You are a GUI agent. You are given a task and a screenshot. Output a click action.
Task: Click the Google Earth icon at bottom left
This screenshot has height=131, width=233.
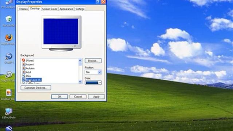[x=9, y=128]
